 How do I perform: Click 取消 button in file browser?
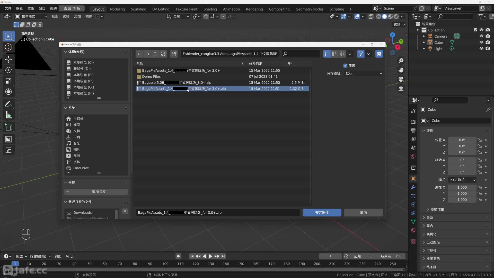coord(363,212)
